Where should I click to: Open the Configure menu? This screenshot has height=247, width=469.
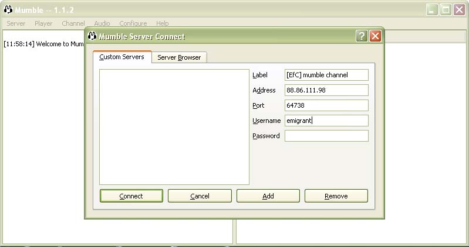tap(133, 23)
